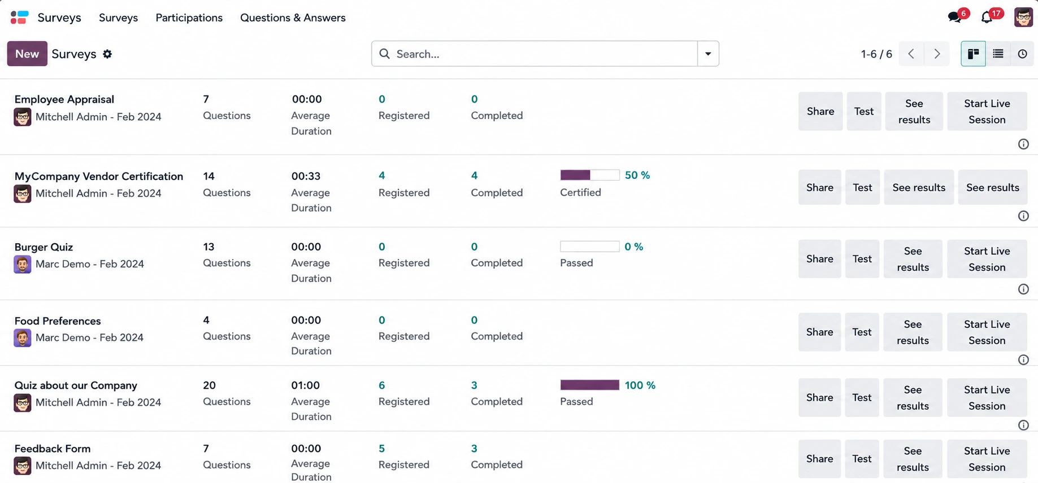Open the conversations chat icon with 6 messages
Image resolution: width=1038 pixels, height=483 pixels.
(955, 17)
